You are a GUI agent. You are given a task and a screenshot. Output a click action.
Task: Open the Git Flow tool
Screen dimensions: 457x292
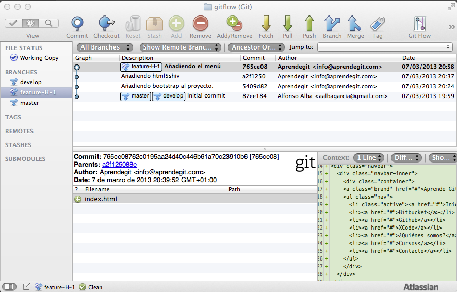coord(419,24)
